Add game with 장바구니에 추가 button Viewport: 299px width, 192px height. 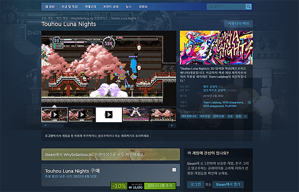click(160, 186)
